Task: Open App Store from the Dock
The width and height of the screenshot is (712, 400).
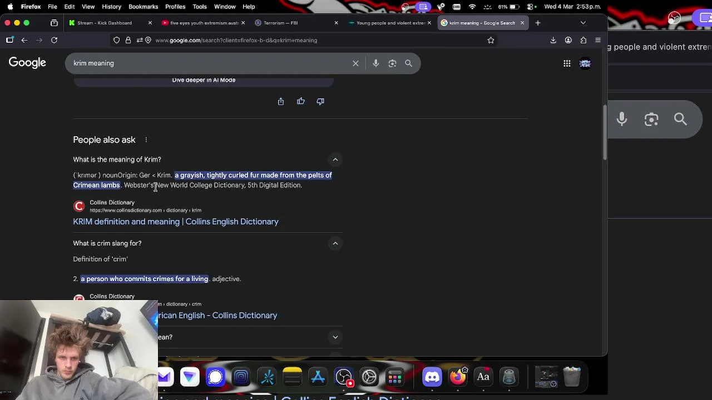Action: (318, 377)
